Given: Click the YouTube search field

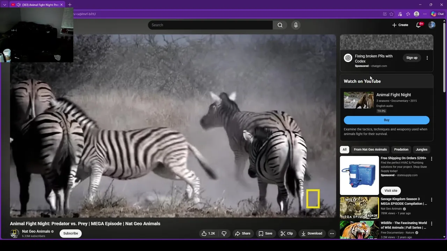Looking at the screenshot, I should click(x=210, y=25).
